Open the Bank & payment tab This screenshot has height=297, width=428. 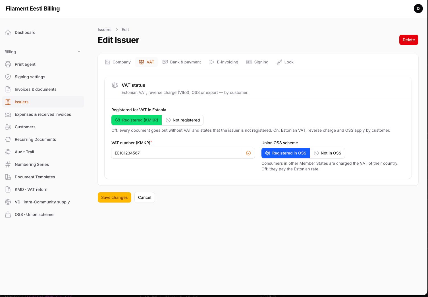click(182, 62)
